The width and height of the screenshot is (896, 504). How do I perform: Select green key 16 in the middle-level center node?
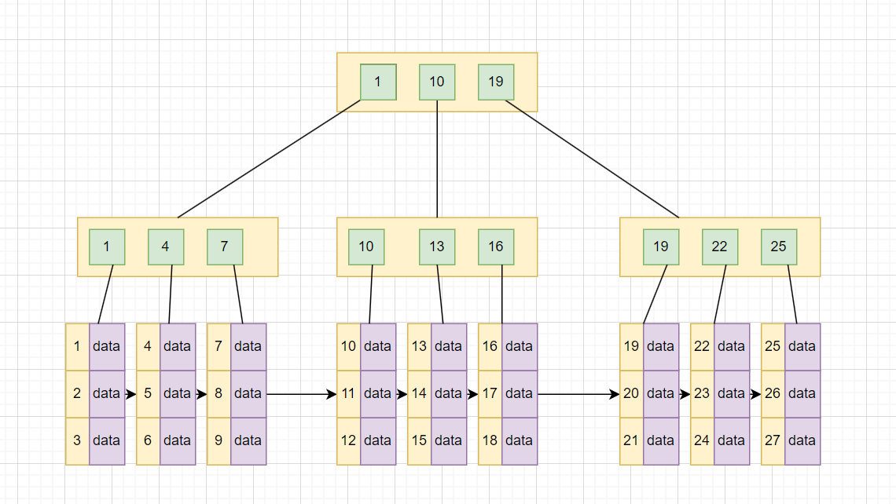(x=496, y=247)
